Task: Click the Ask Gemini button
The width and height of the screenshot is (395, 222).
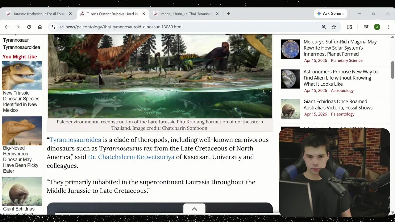Action: [x=331, y=14]
